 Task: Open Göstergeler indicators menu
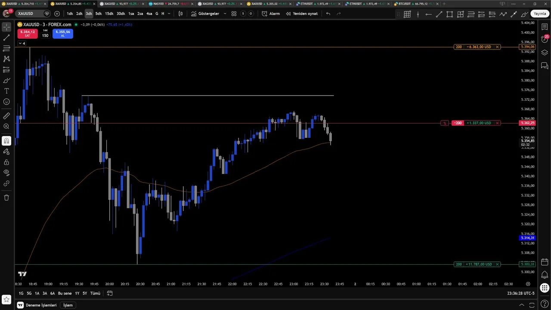(x=205, y=14)
